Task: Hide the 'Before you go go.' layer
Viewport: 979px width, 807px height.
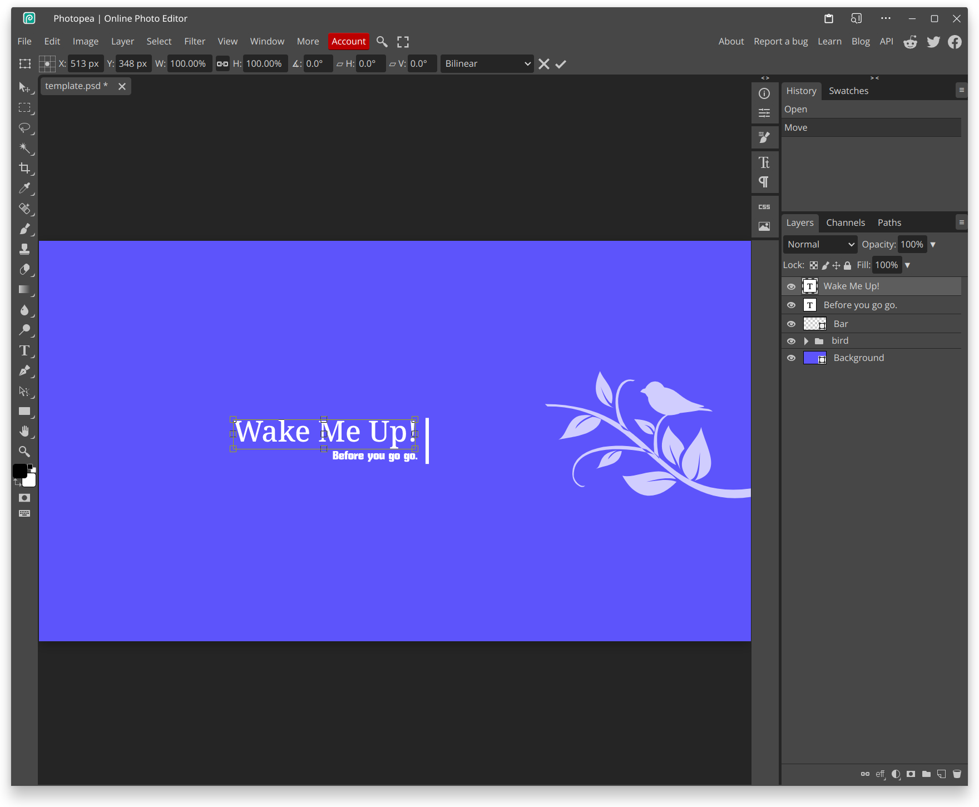Action: [791, 305]
